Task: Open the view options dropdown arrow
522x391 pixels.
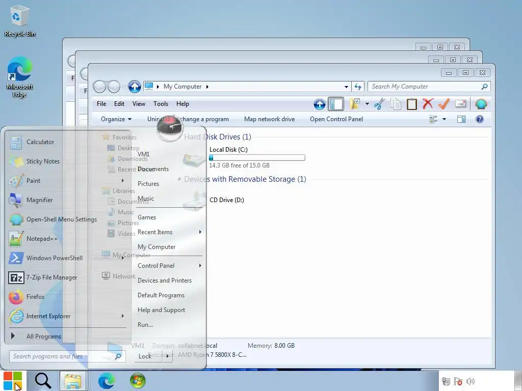Action: coord(444,119)
